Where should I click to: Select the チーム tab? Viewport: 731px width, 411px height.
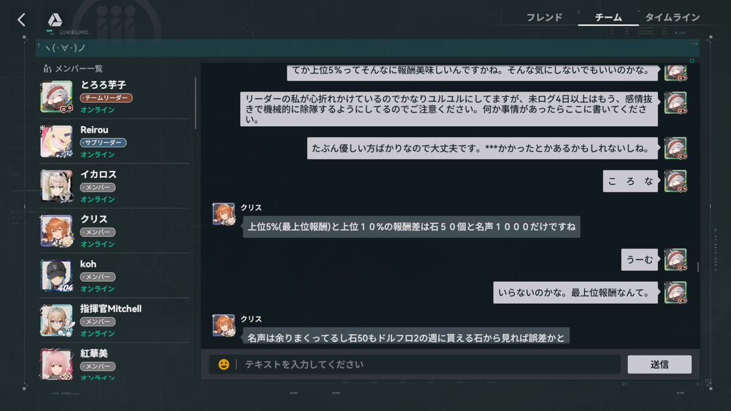point(608,18)
